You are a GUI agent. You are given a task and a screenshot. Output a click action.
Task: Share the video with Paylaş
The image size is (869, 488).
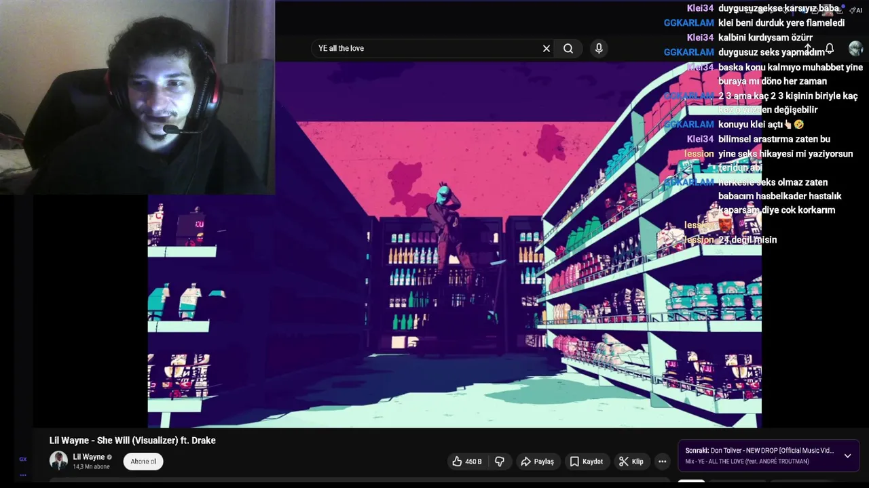(x=537, y=462)
